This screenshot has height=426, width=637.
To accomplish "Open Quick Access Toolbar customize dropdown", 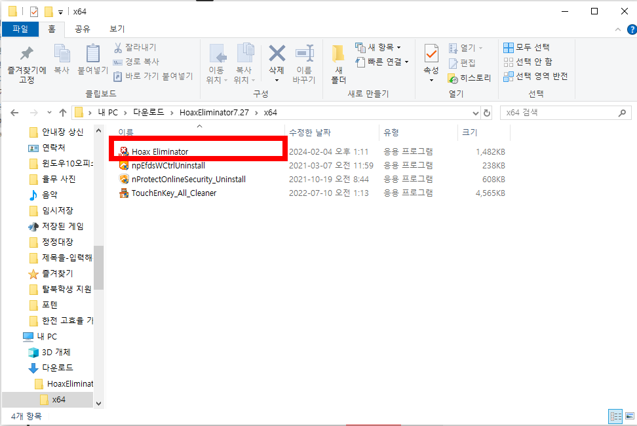I will [60, 12].
